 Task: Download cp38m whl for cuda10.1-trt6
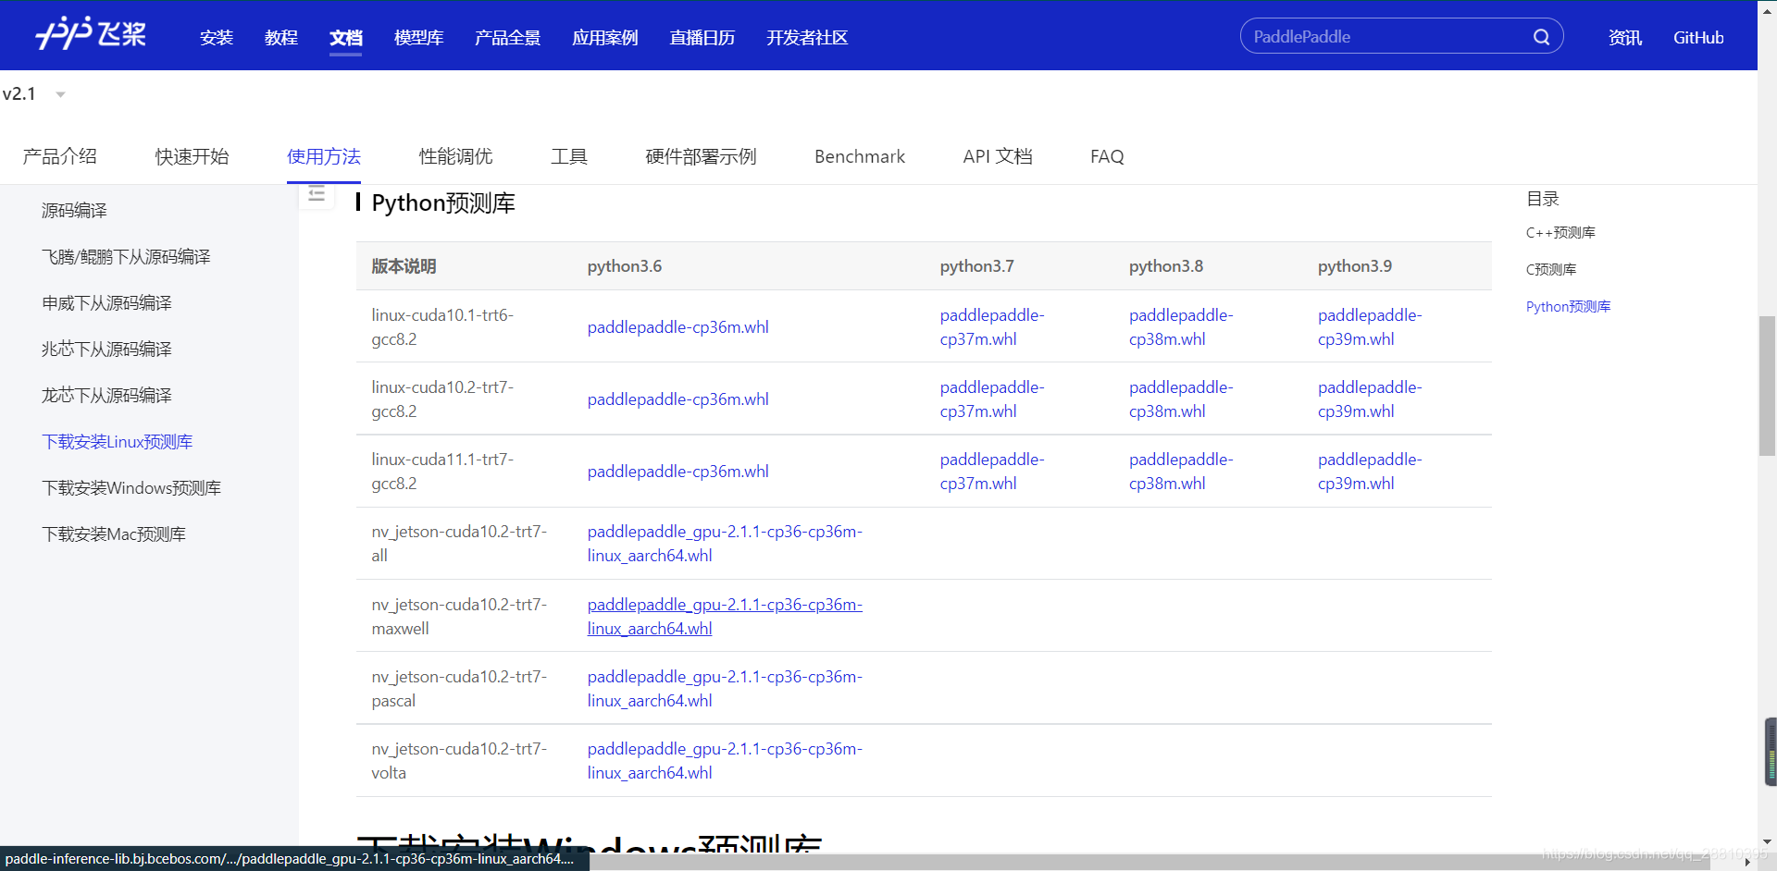coord(1181,327)
